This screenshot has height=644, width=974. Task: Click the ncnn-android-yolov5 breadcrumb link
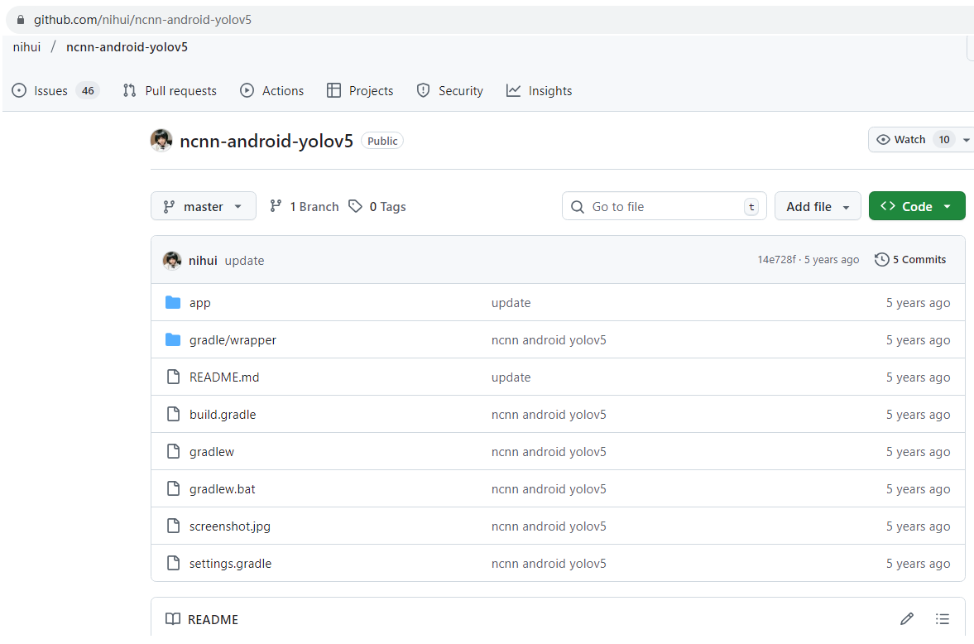point(127,47)
